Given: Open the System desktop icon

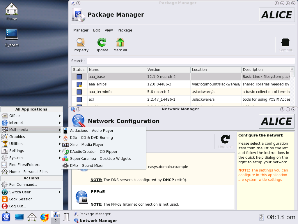Looking at the screenshot, I should click(12, 38).
